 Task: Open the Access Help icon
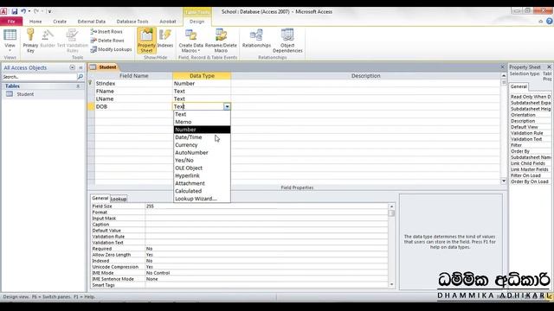[x=550, y=21]
